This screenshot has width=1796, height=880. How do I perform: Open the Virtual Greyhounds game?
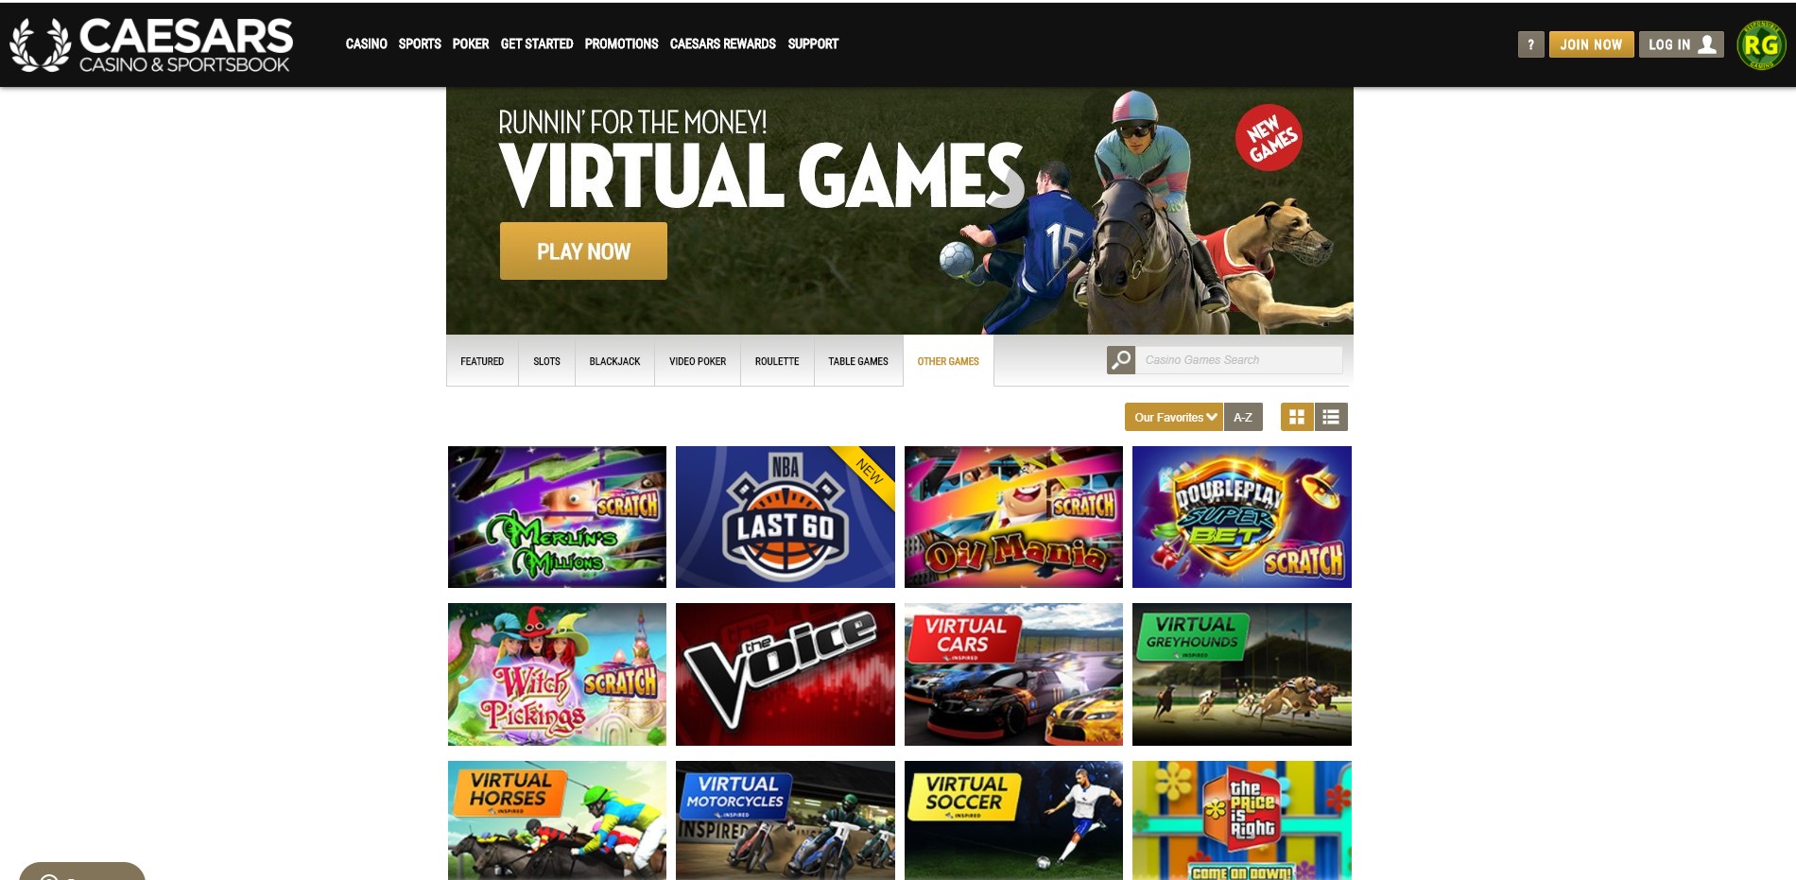pyautogui.click(x=1242, y=674)
